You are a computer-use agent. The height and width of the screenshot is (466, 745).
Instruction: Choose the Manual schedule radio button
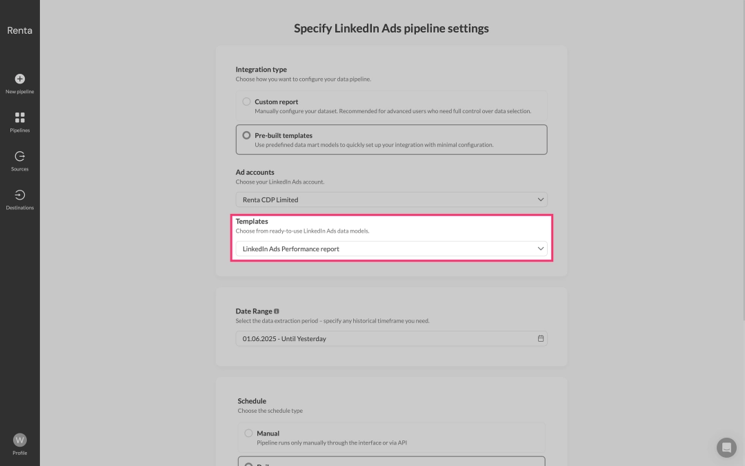pos(248,434)
